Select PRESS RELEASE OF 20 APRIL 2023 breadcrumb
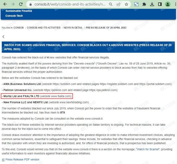Image resolution: width=177 pixels, height=164 pixels. [106, 28]
